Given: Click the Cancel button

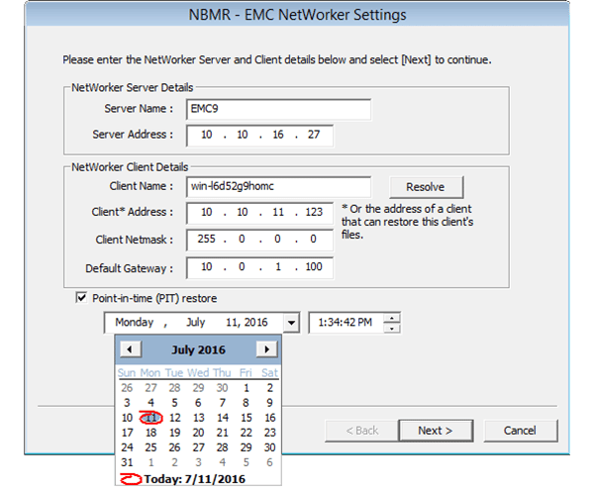Looking at the screenshot, I should [520, 431].
